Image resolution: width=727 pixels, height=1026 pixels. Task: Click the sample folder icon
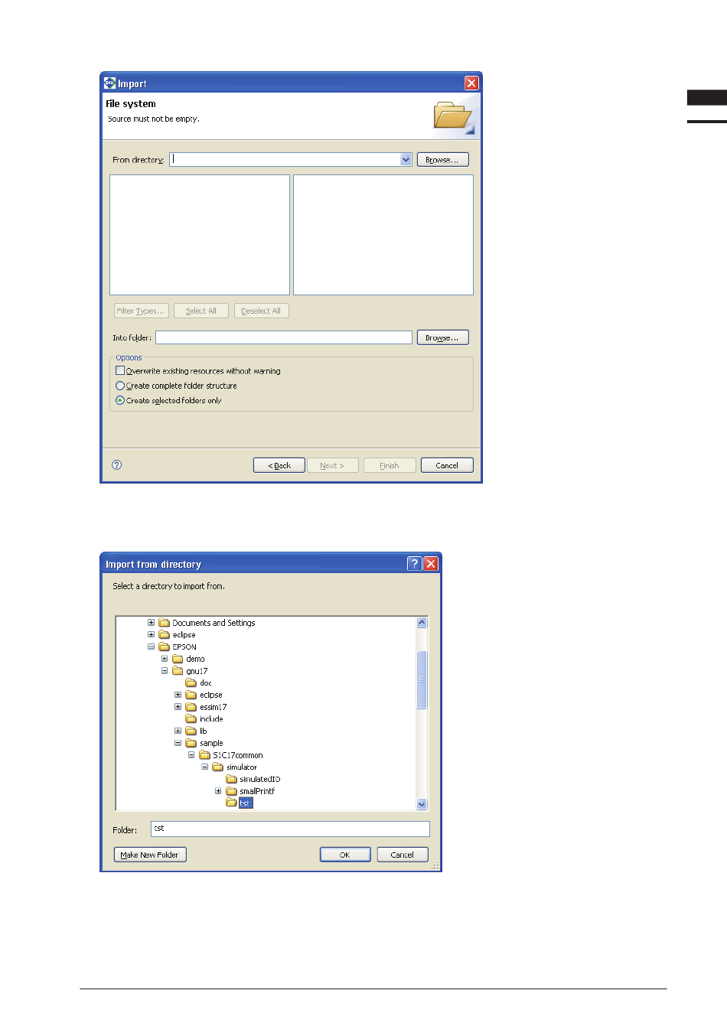[x=191, y=743]
